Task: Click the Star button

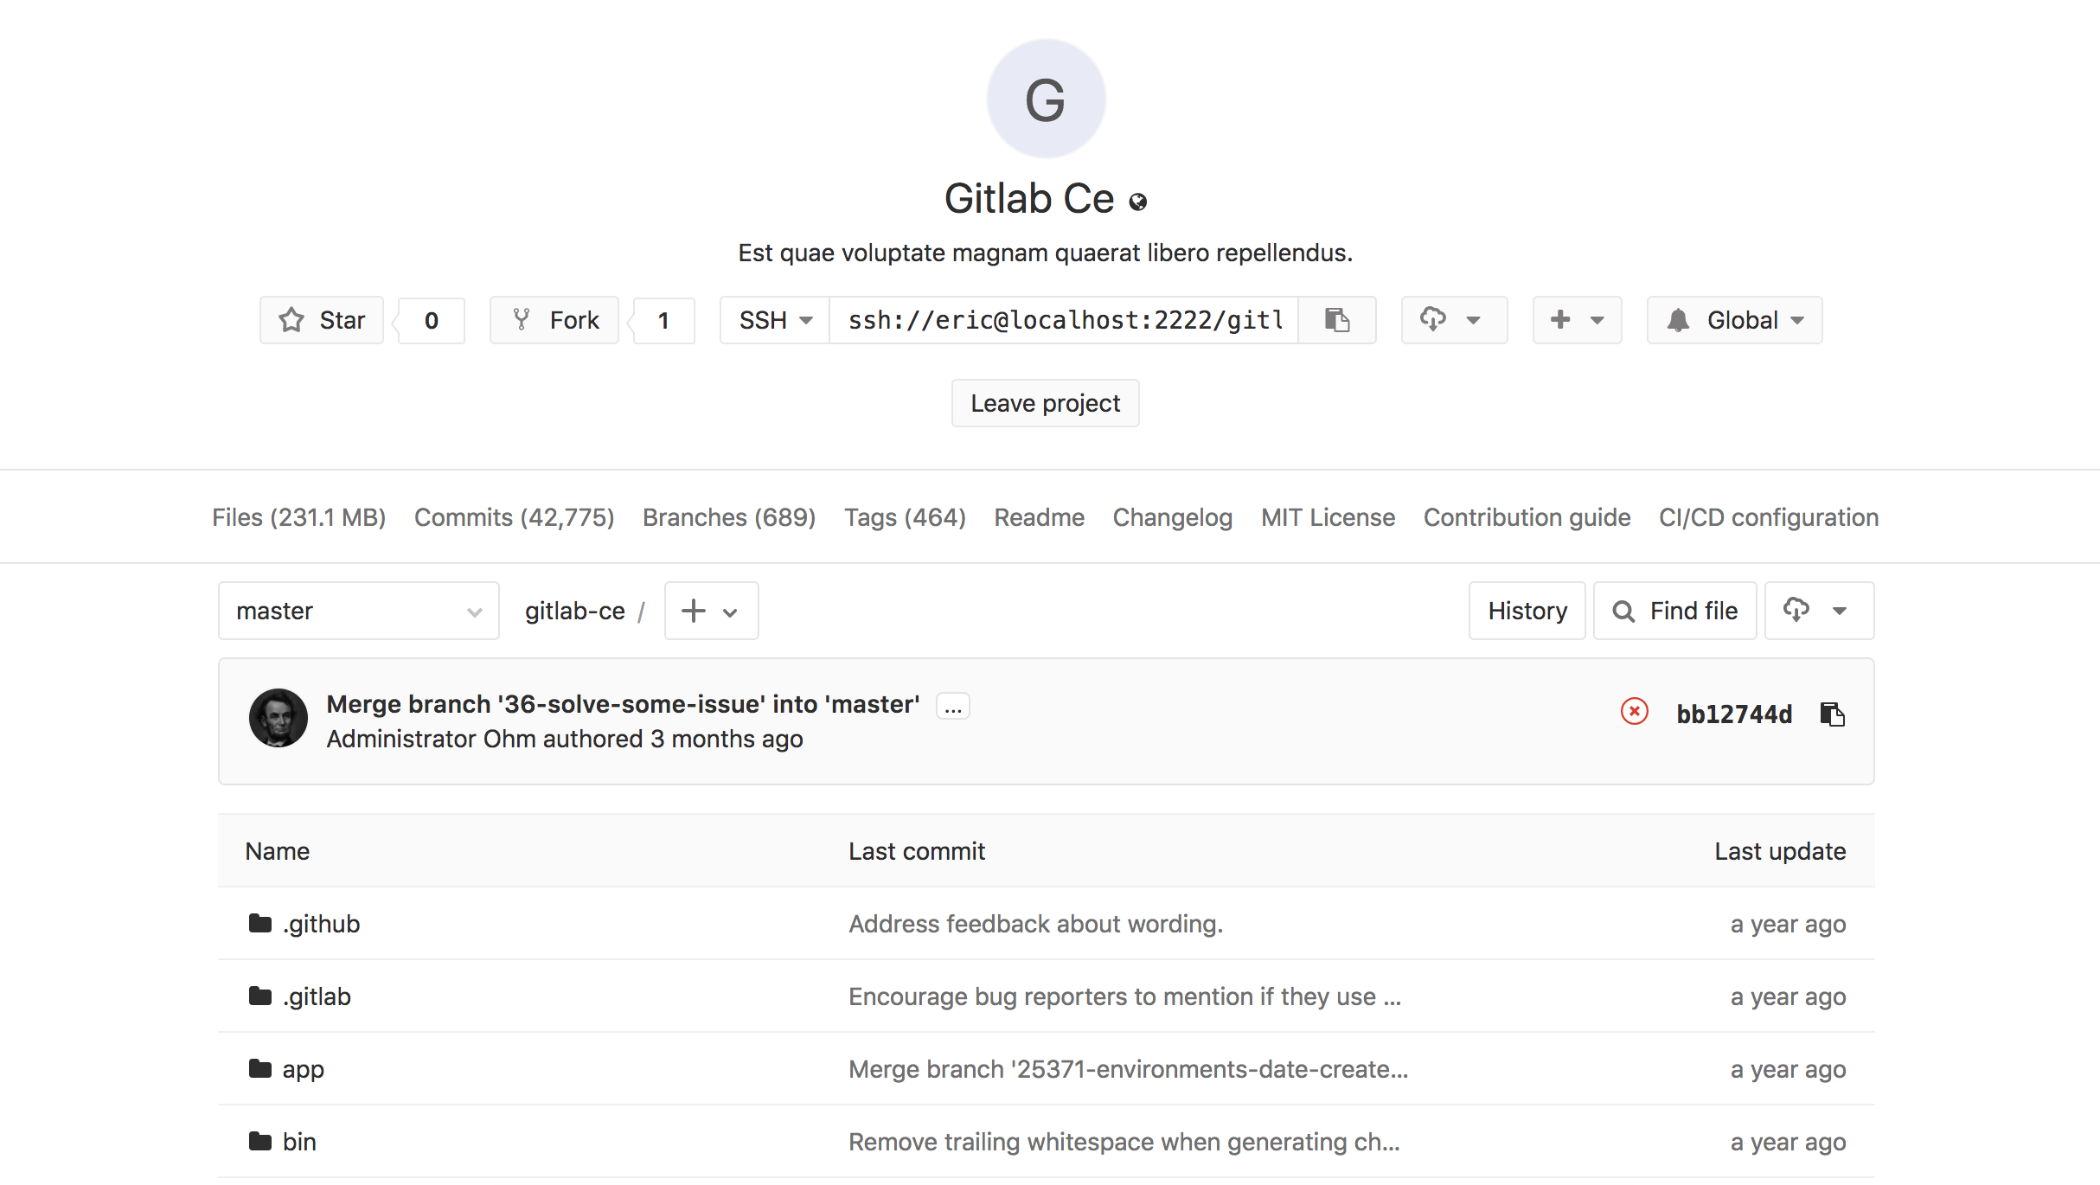Action: (x=322, y=320)
